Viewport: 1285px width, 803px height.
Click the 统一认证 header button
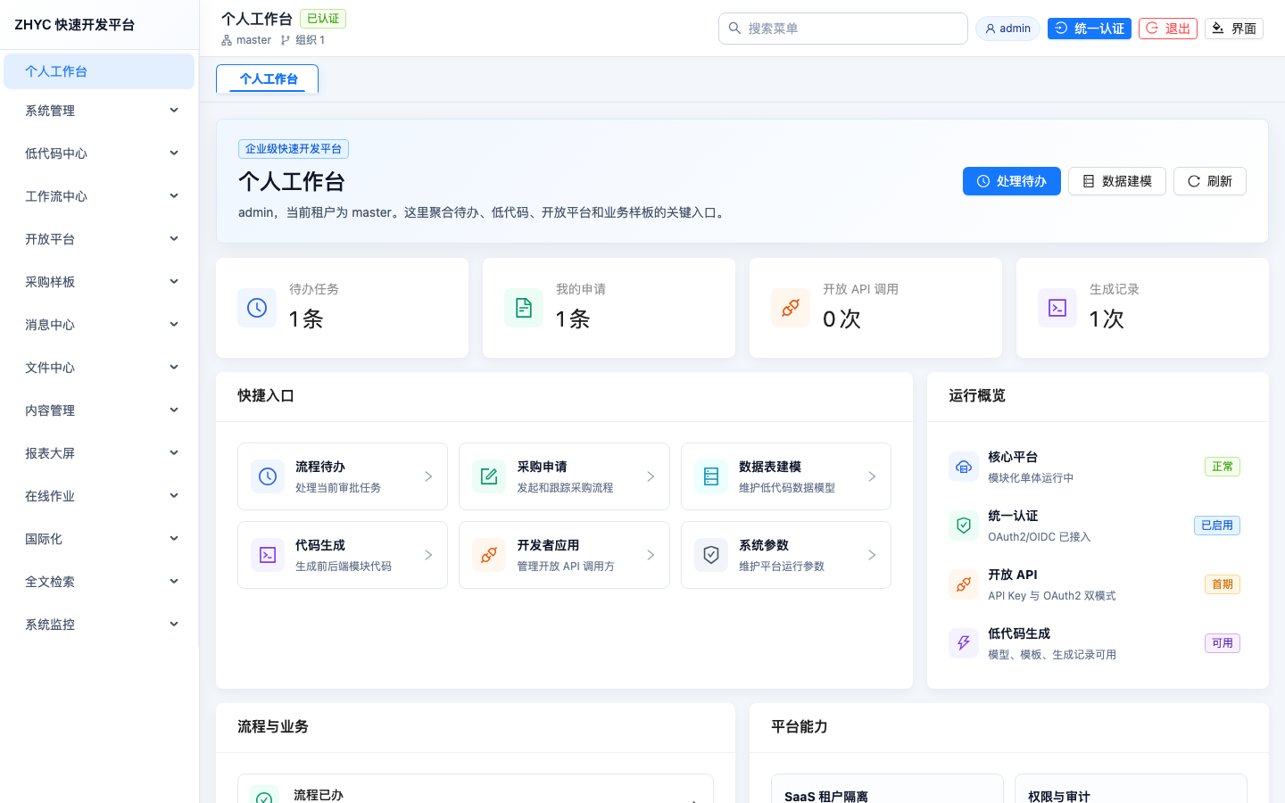pyautogui.click(x=1090, y=29)
